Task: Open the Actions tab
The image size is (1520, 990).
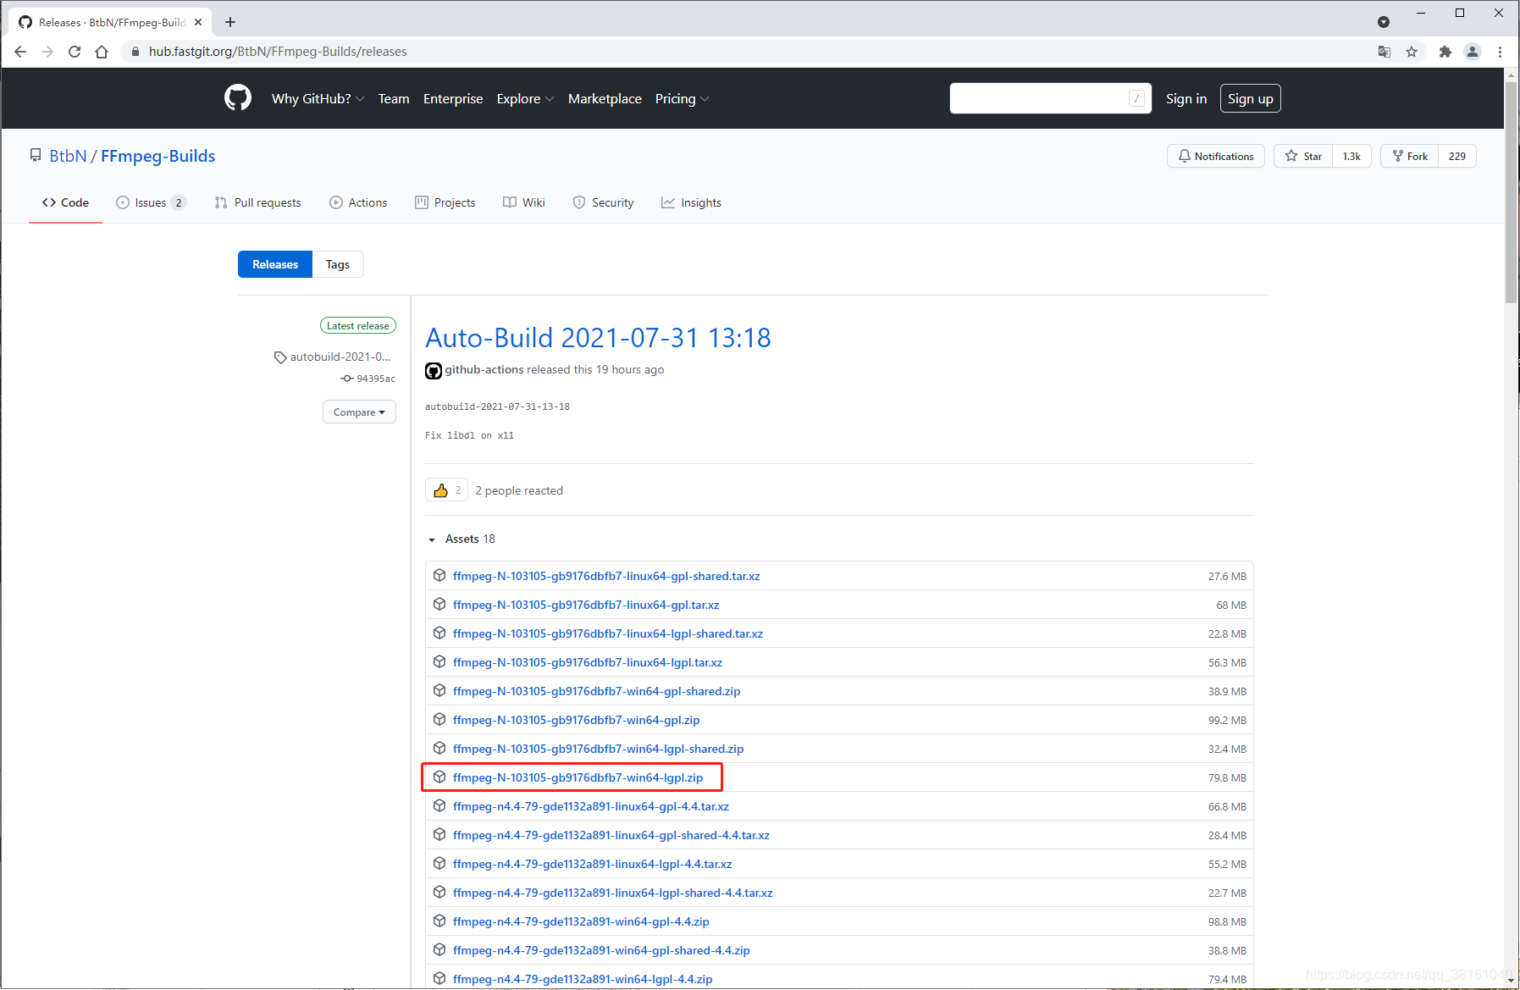Action: coord(358,202)
